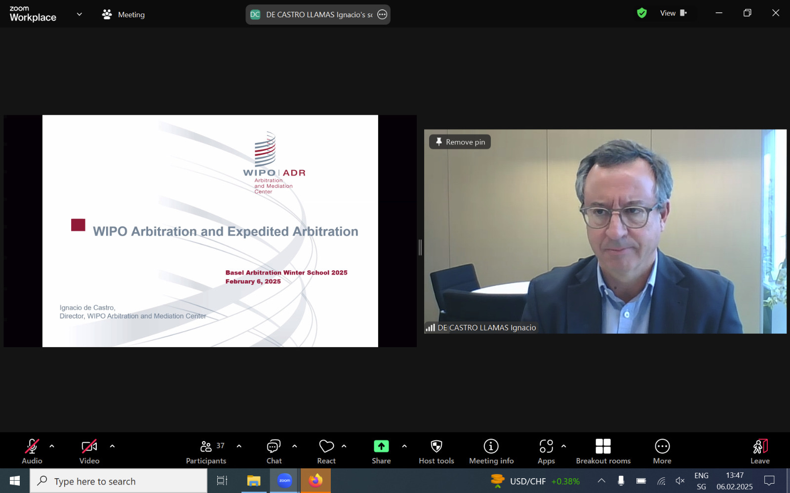Open Breakout rooms
This screenshot has height=493, width=790.
pos(603,451)
